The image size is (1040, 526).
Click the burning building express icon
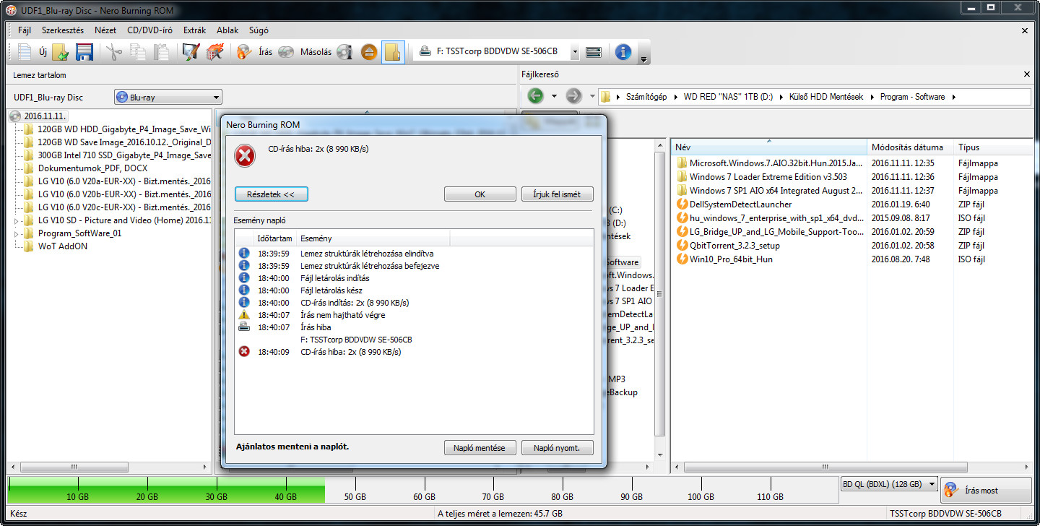click(214, 52)
